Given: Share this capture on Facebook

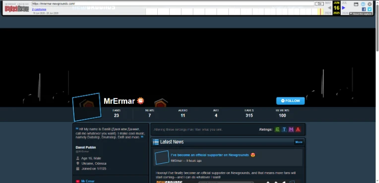Looking at the screenshot, I should (x=364, y=9).
